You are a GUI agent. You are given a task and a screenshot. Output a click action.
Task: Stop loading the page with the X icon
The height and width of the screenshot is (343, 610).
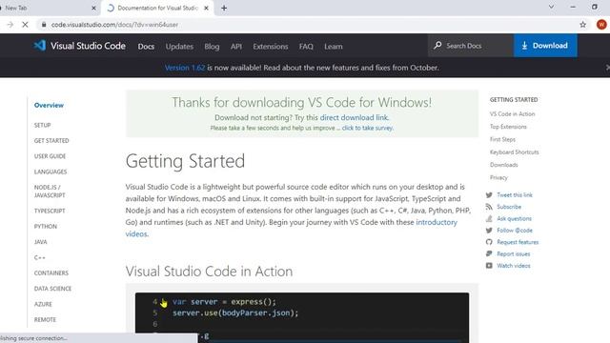25,25
